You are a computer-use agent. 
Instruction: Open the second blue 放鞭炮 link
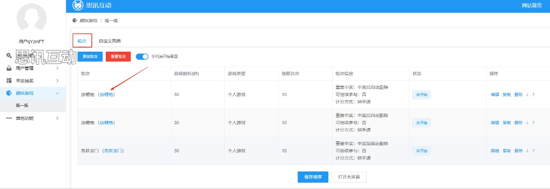[107, 123]
